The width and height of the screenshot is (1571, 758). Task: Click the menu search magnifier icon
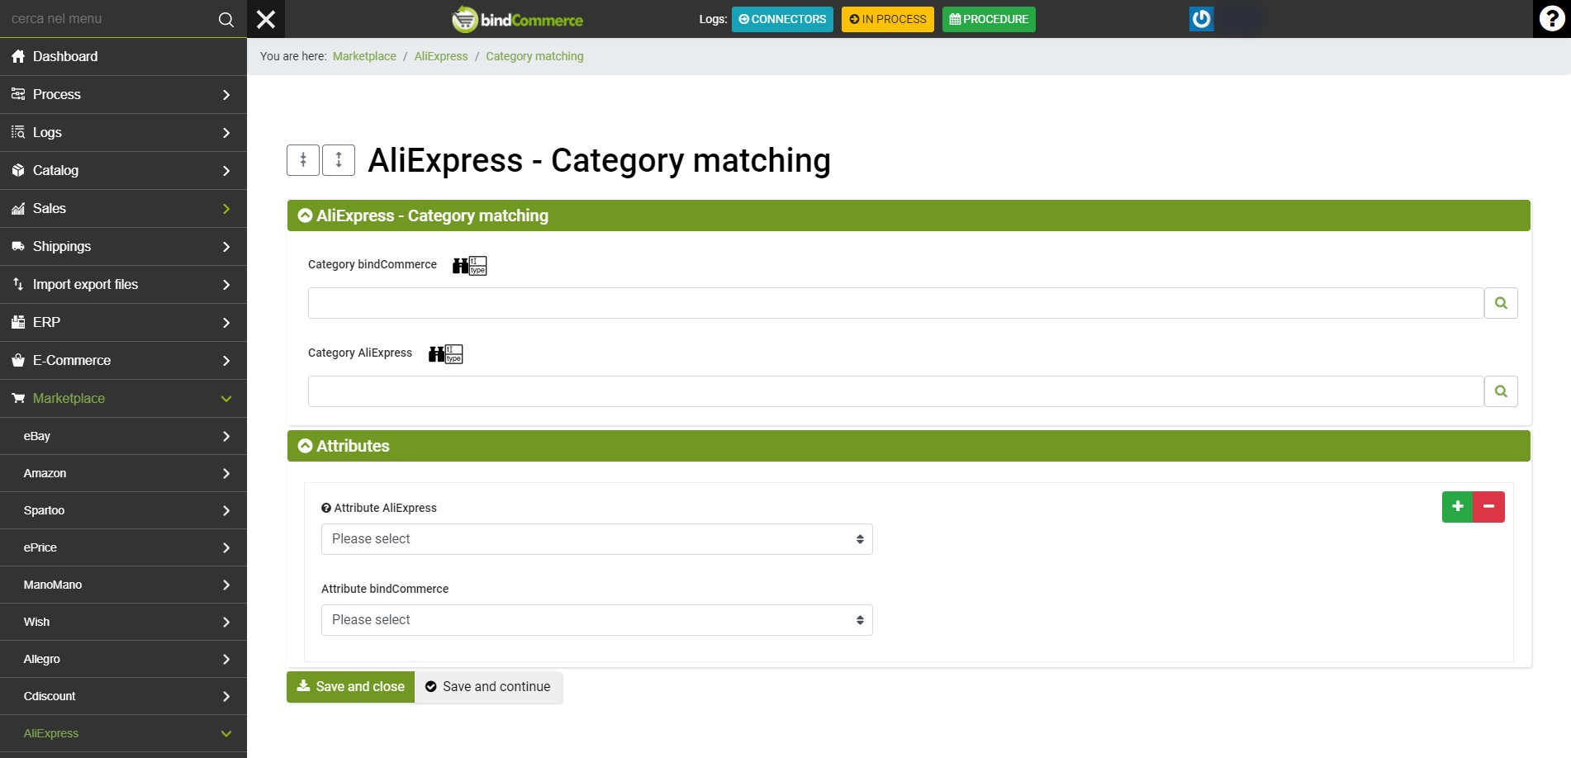click(225, 19)
